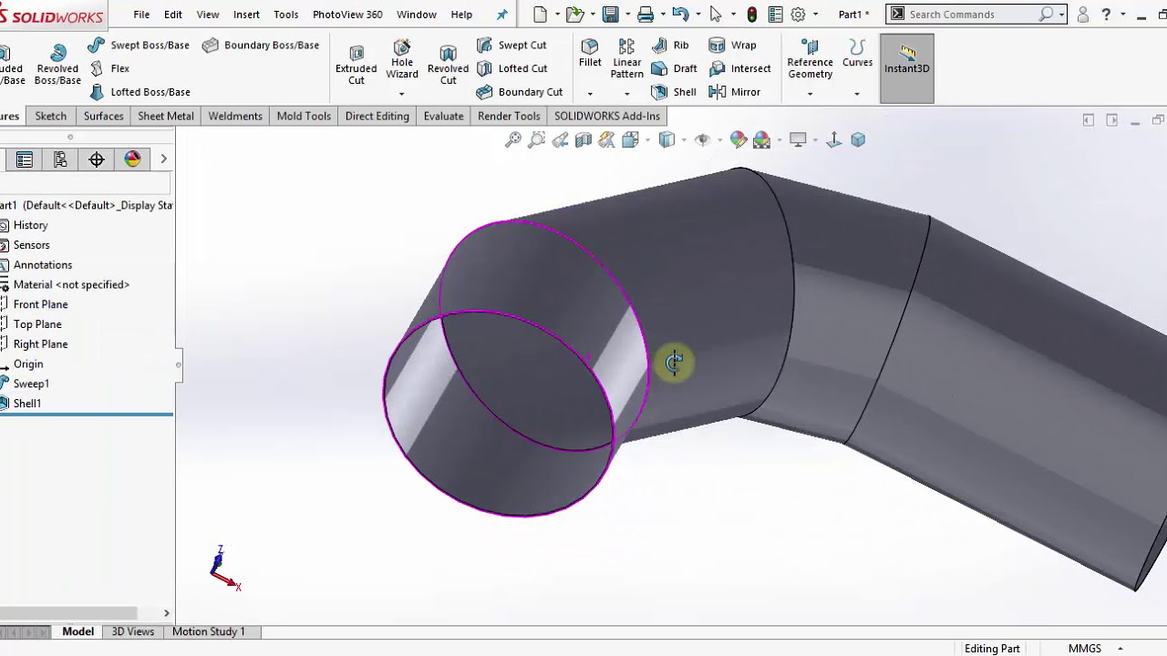Switch to the Motion Study 1 tab
Viewport: 1167px width, 656px height.
209,631
